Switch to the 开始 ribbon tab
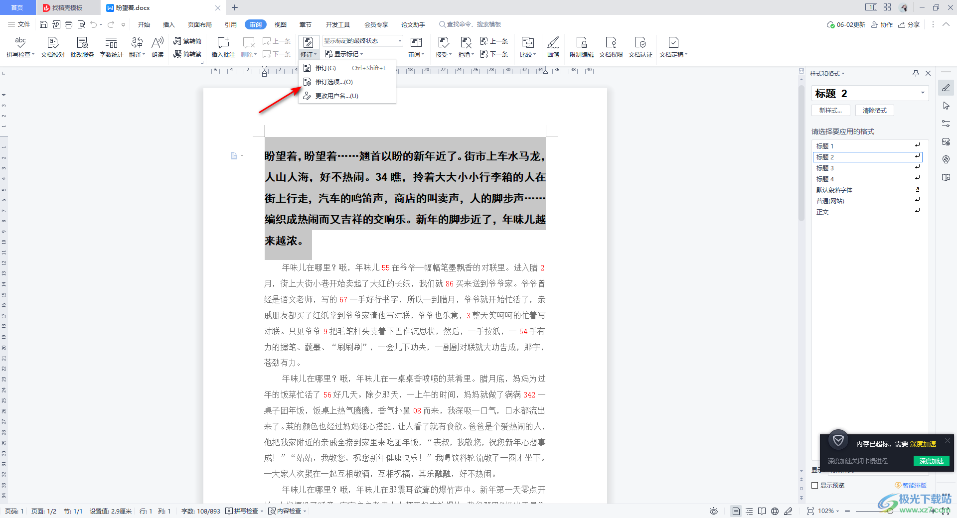The height and width of the screenshot is (518, 957). (x=144, y=24)
